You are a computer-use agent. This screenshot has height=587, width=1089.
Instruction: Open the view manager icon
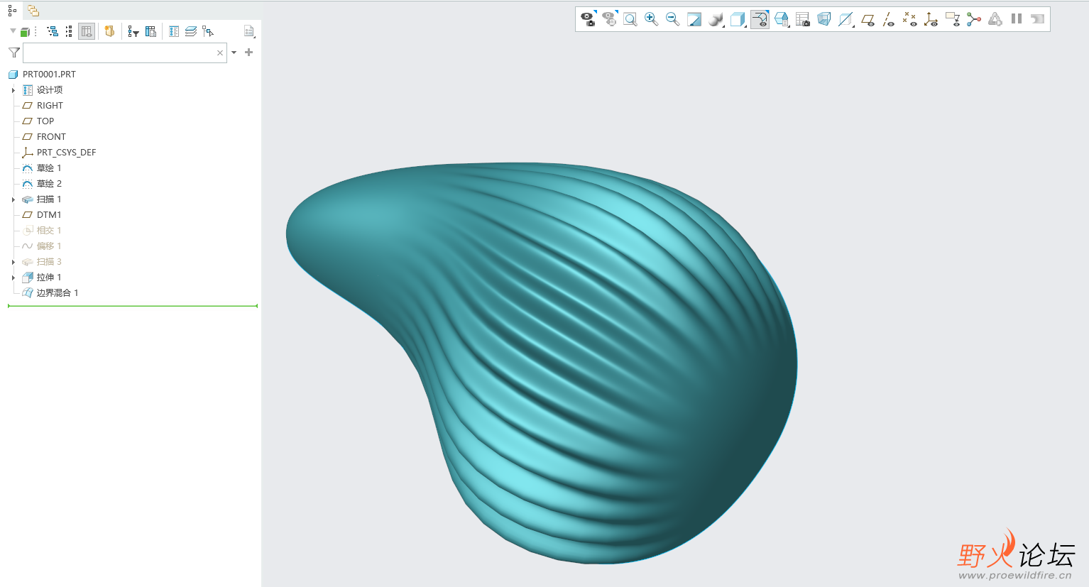(782, 19)
